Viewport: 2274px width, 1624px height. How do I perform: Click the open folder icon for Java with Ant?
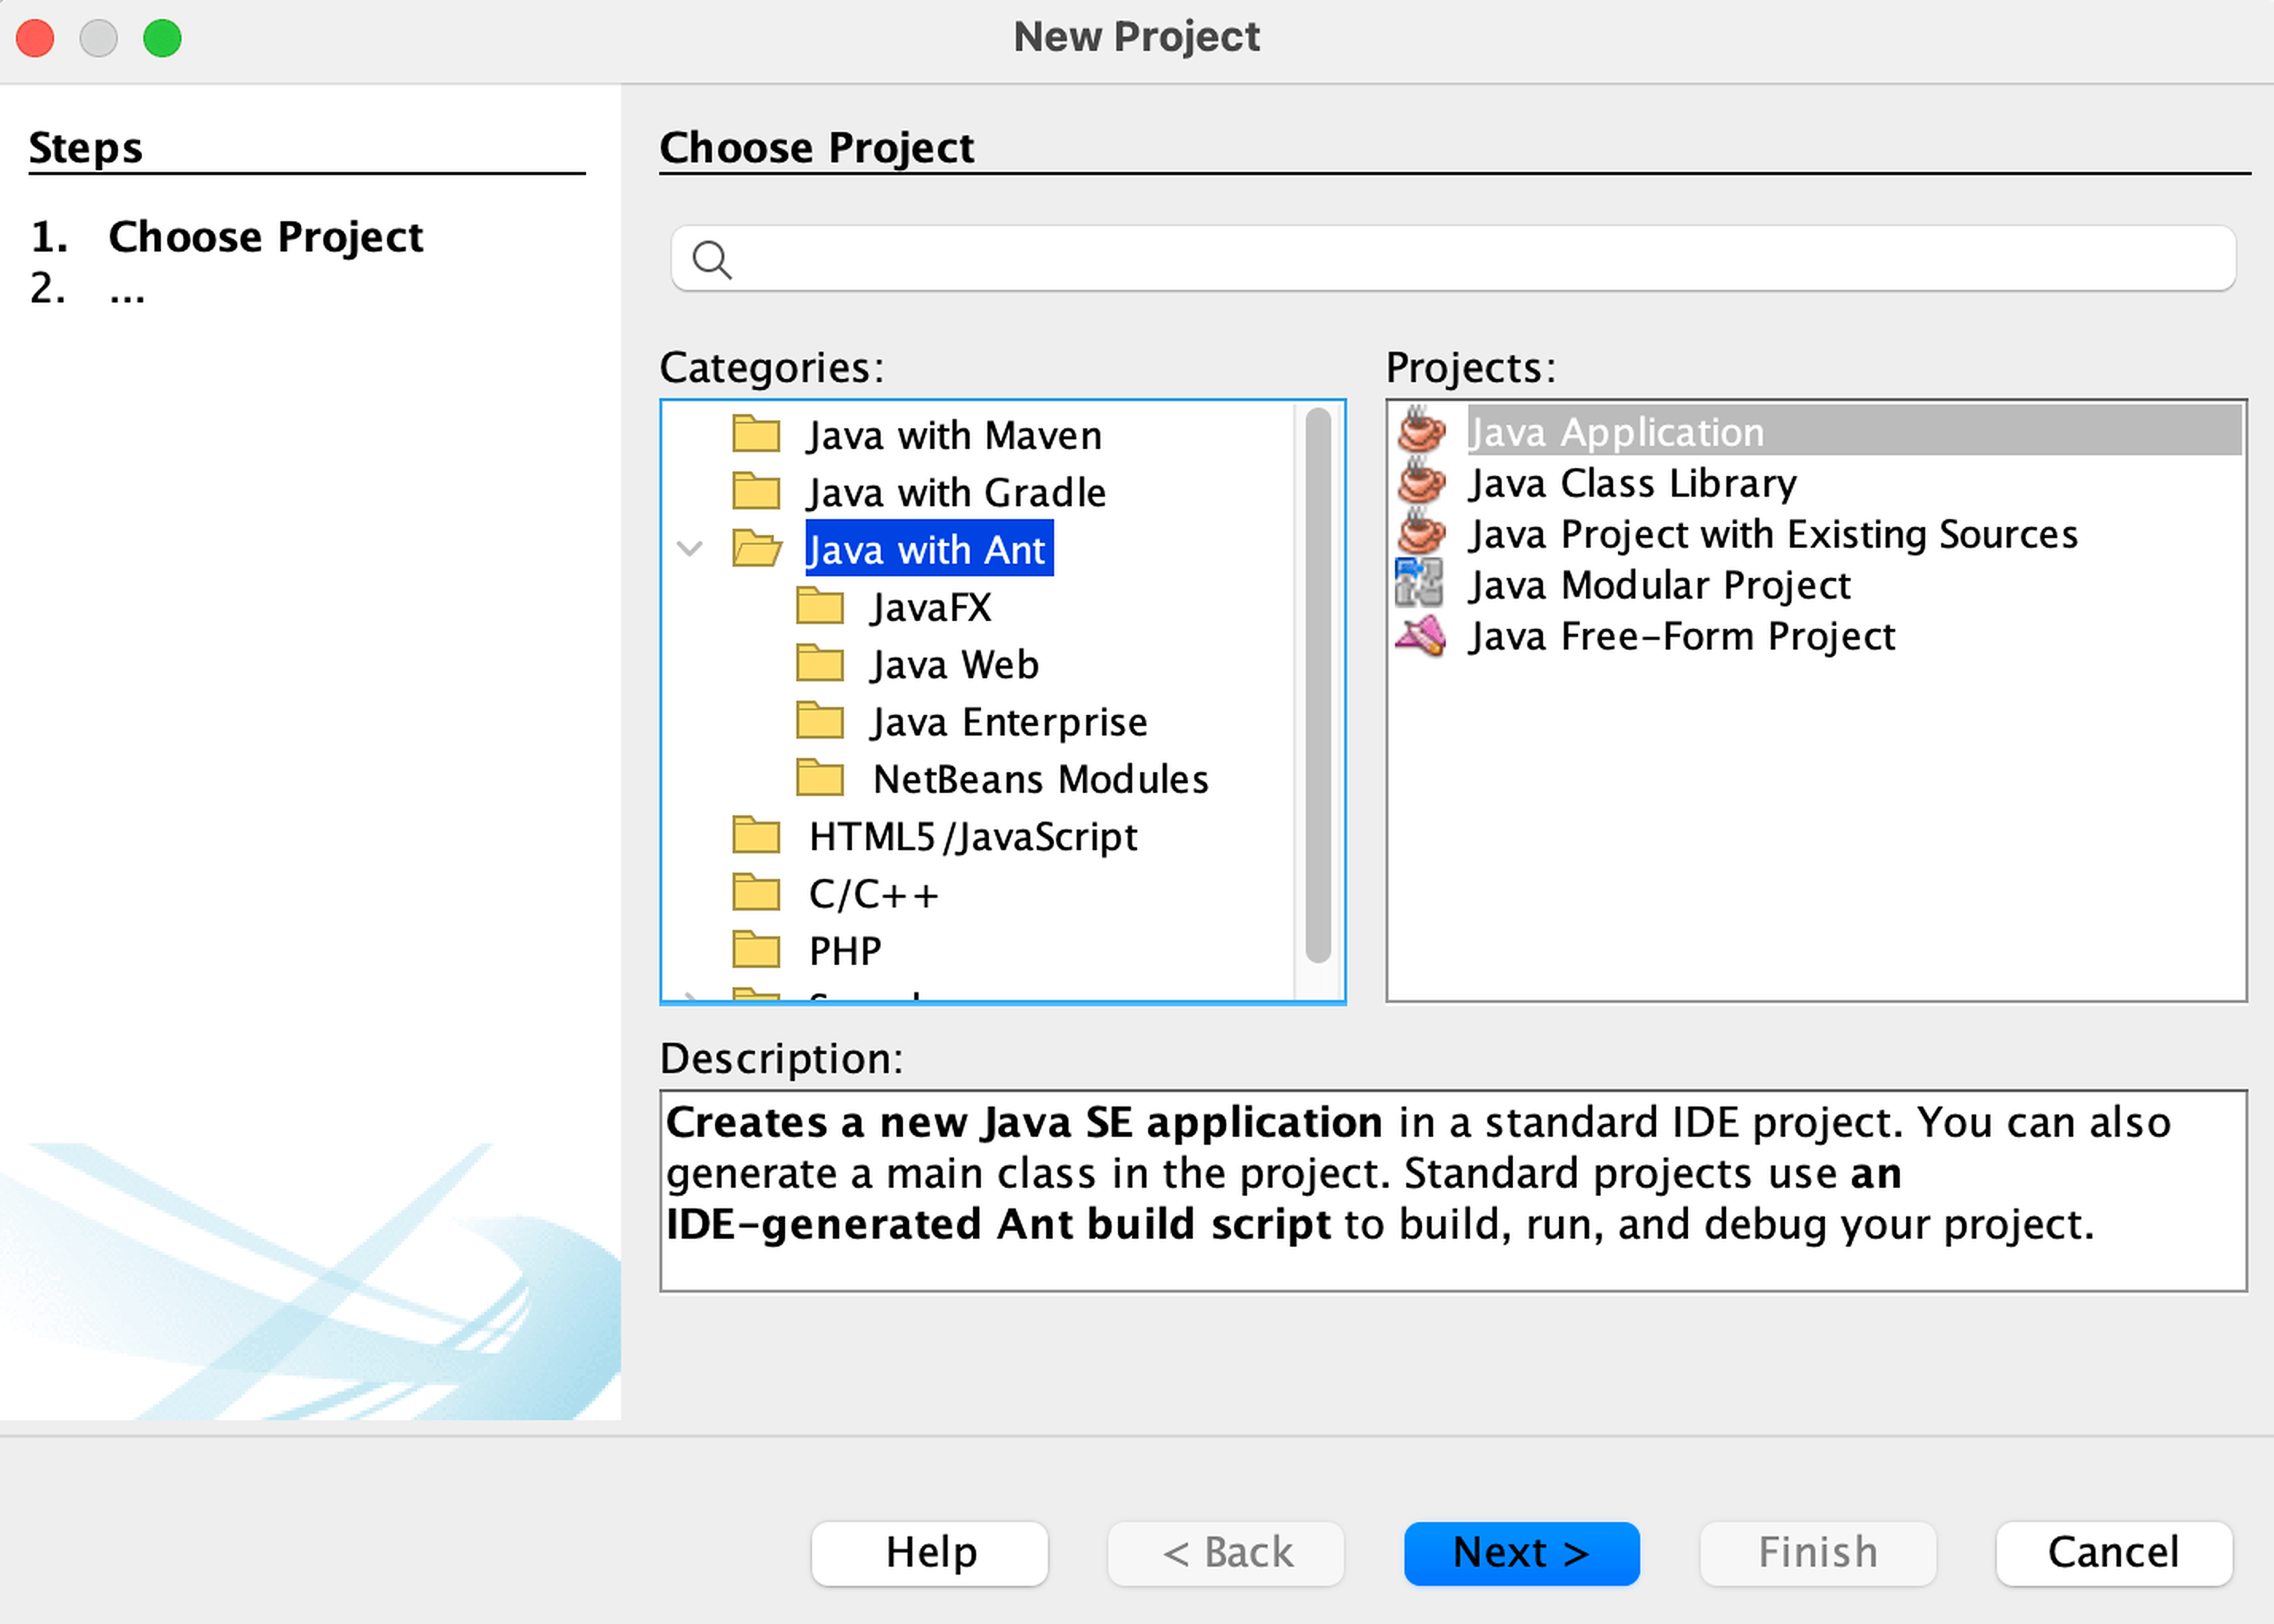(757, 549)
